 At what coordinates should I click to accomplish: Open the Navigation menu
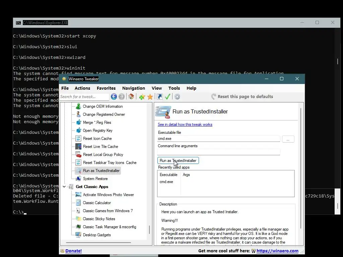tap(133, 88)
